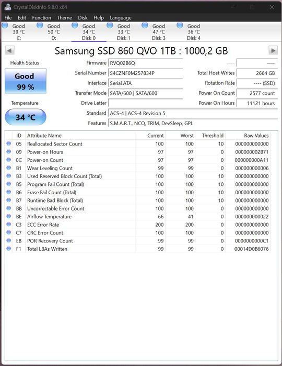Viewport: 282px width, 366px height.
Task: Click status orb for ECC Error Rate
Action: pos(9,225)
